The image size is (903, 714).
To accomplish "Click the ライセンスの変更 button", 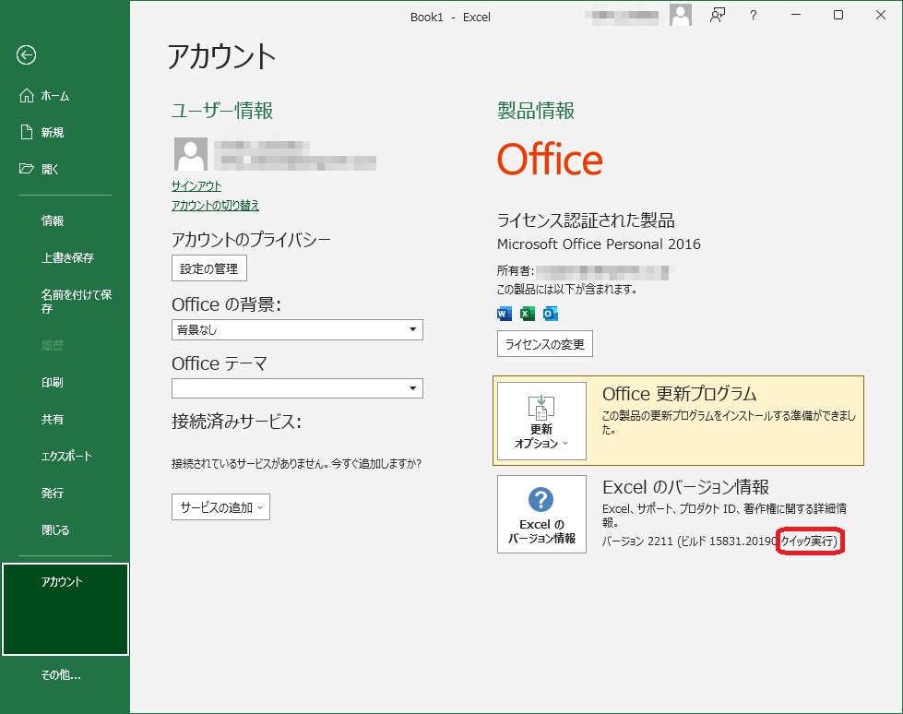I will coord(544,345).
